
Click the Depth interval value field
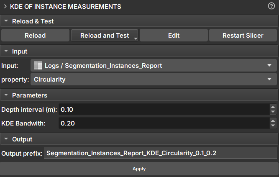pos(163,110)
